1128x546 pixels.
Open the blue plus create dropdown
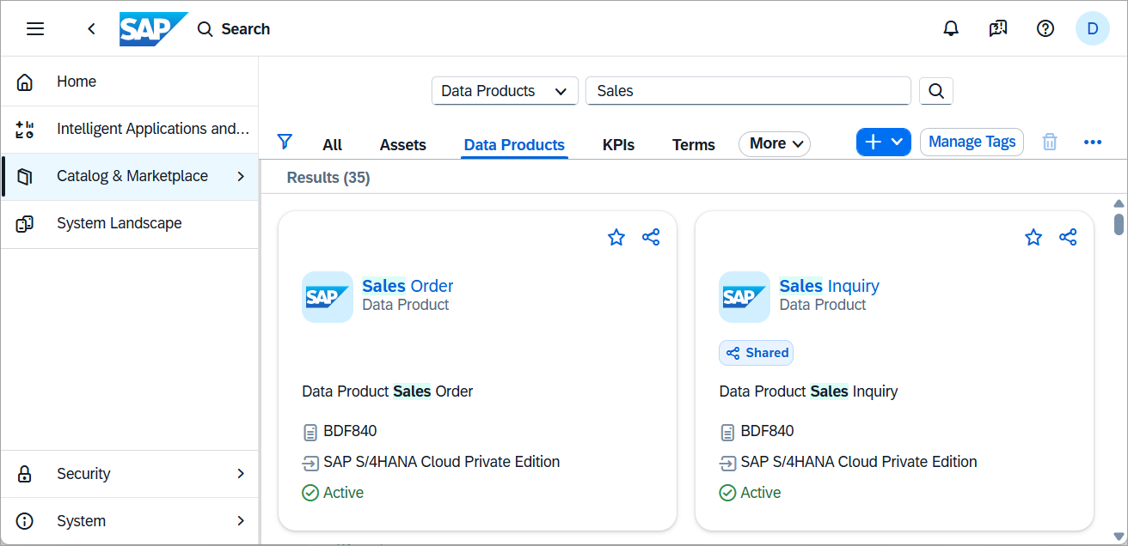coord(884,143)
